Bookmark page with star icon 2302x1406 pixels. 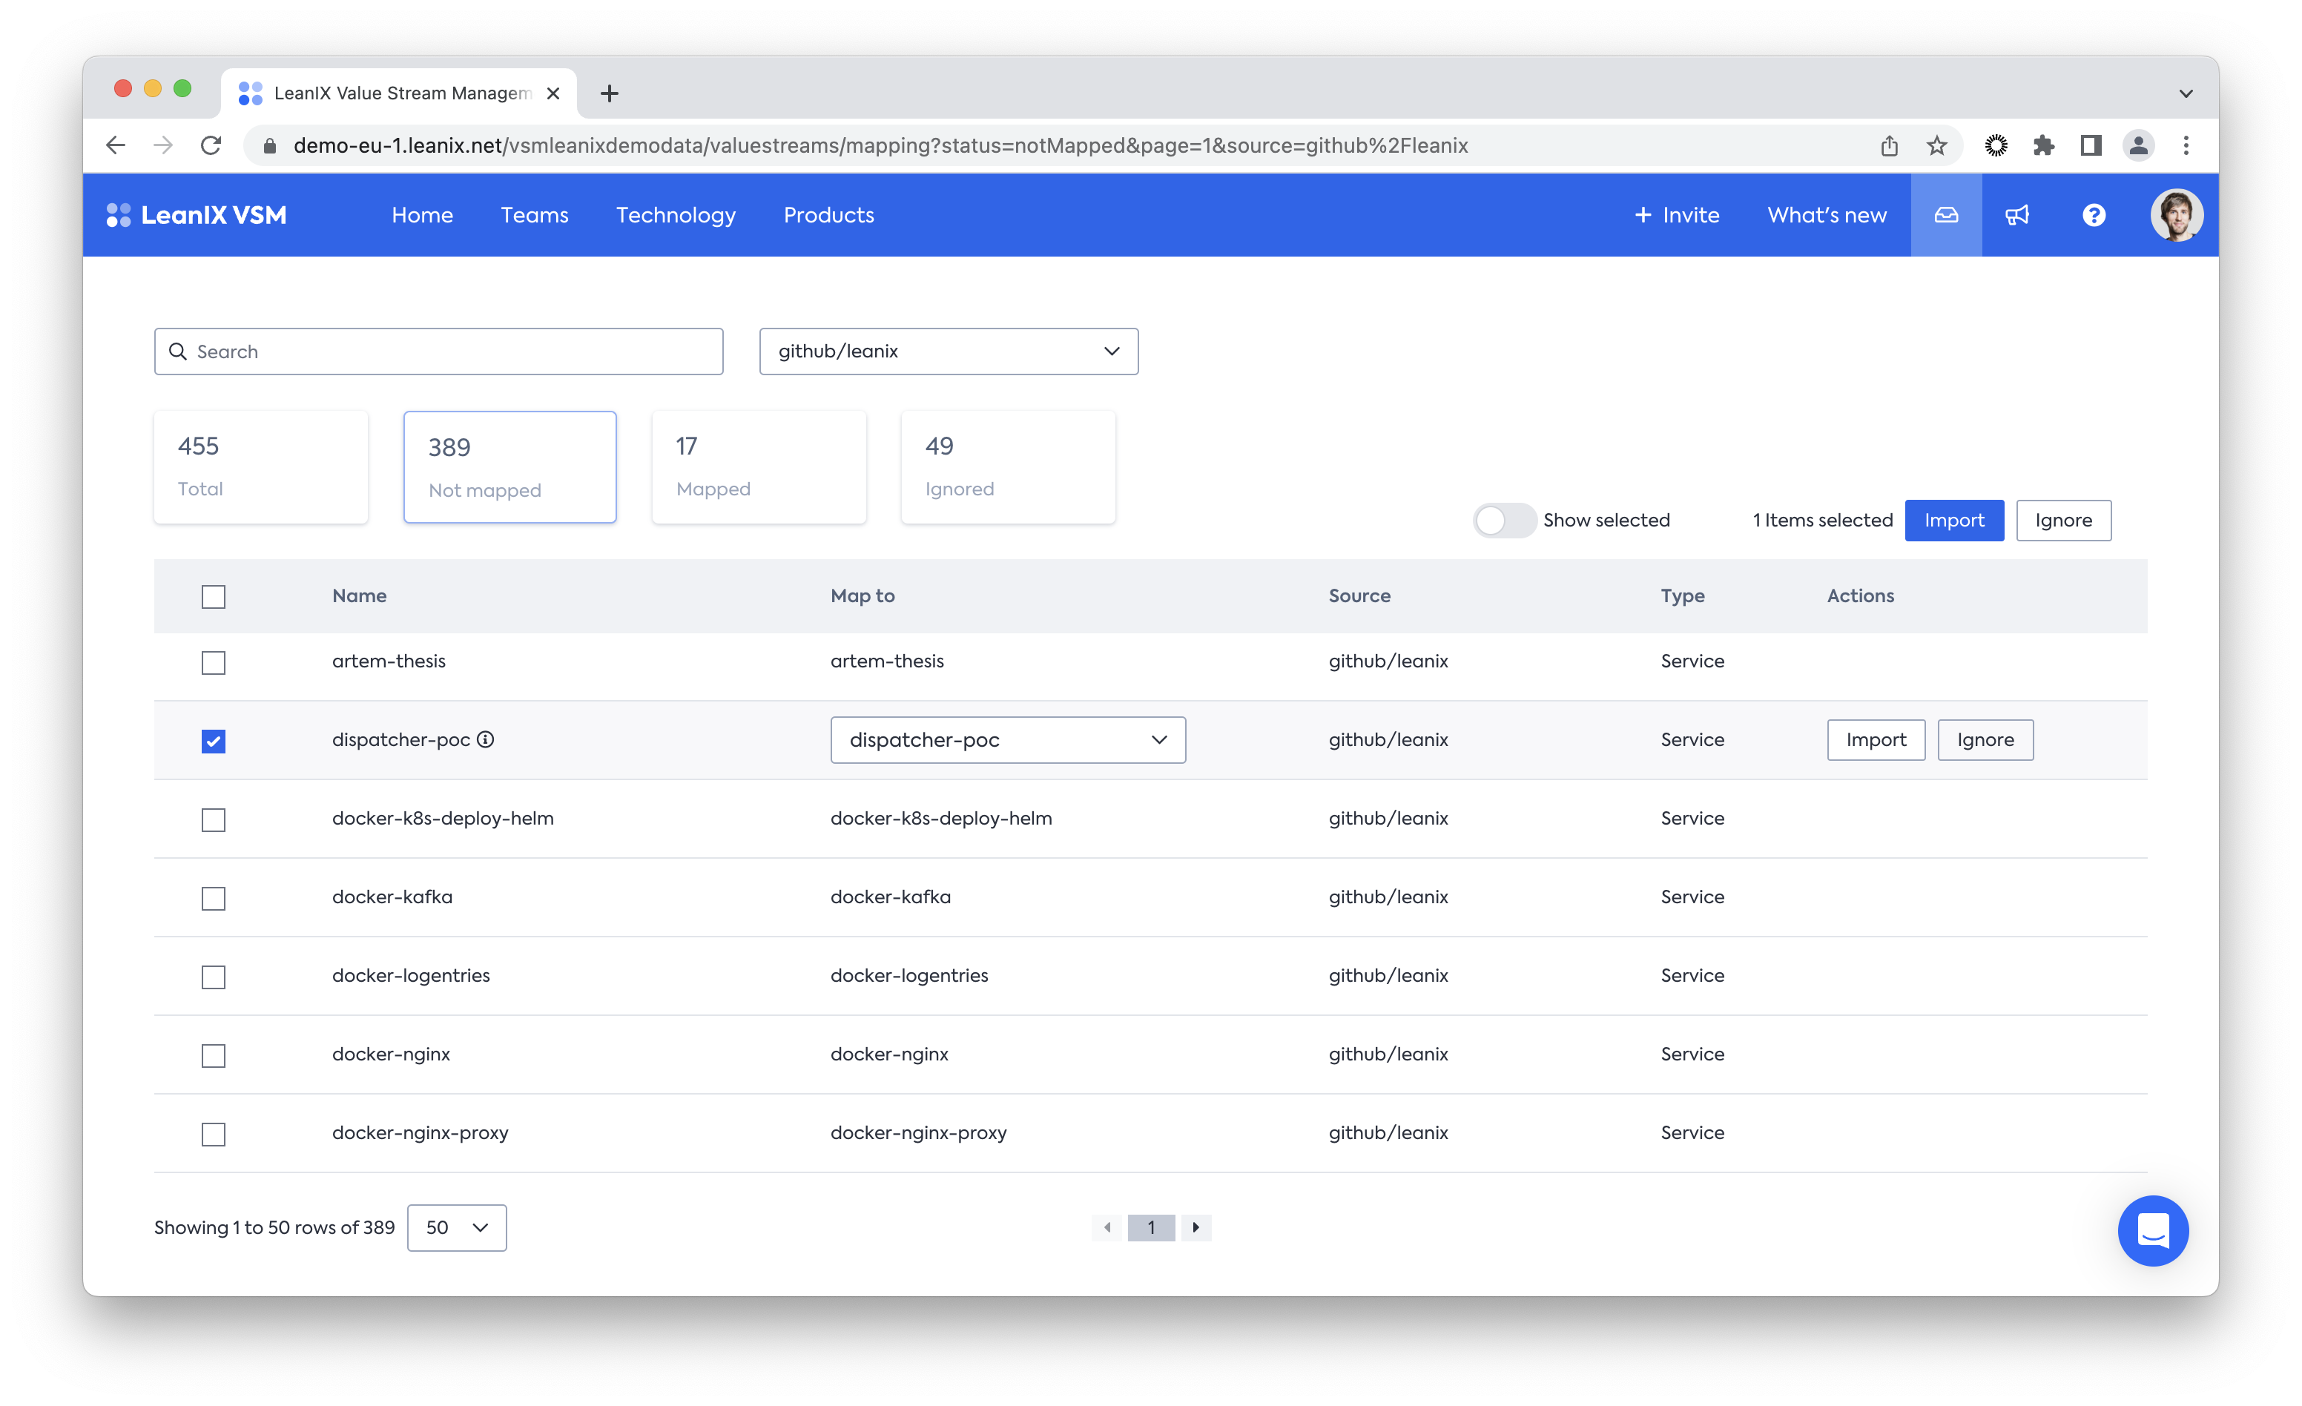1936,146
